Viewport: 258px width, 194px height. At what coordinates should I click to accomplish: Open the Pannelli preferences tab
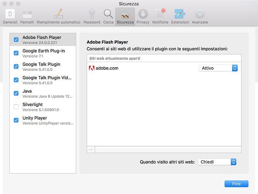click(x=27, y=16)
